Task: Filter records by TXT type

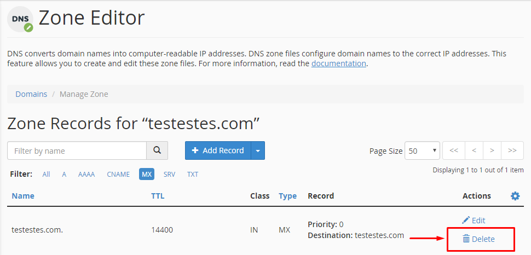Action: point(193,175)
